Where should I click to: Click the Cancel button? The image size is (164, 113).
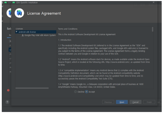135,102
